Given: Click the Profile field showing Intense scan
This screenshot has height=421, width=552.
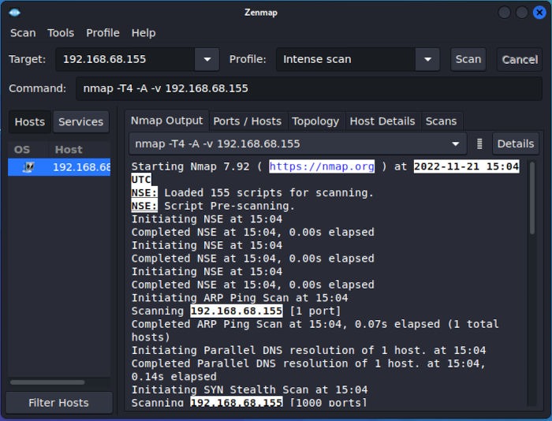Looking at the screenshot, I should [345, 59].
